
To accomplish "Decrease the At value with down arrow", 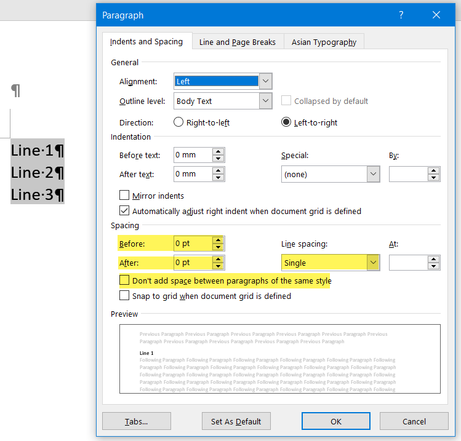I will [x=434, y=266].
